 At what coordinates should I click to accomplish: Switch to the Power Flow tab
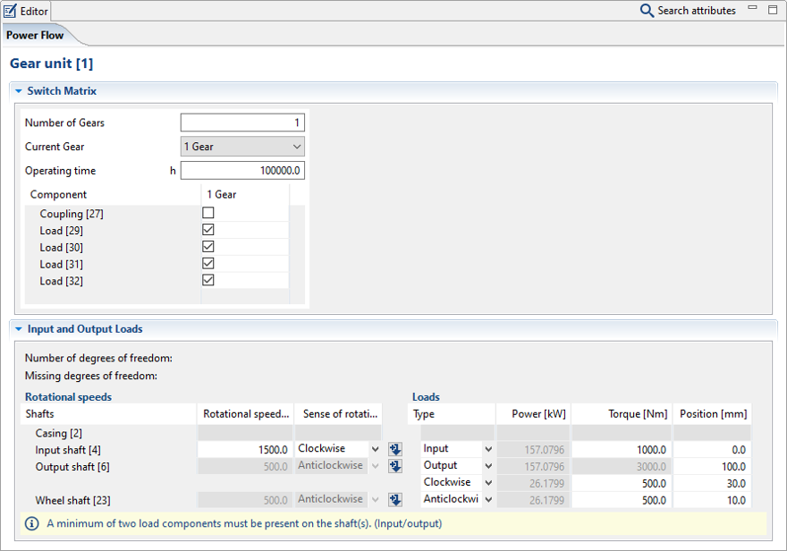34,36
